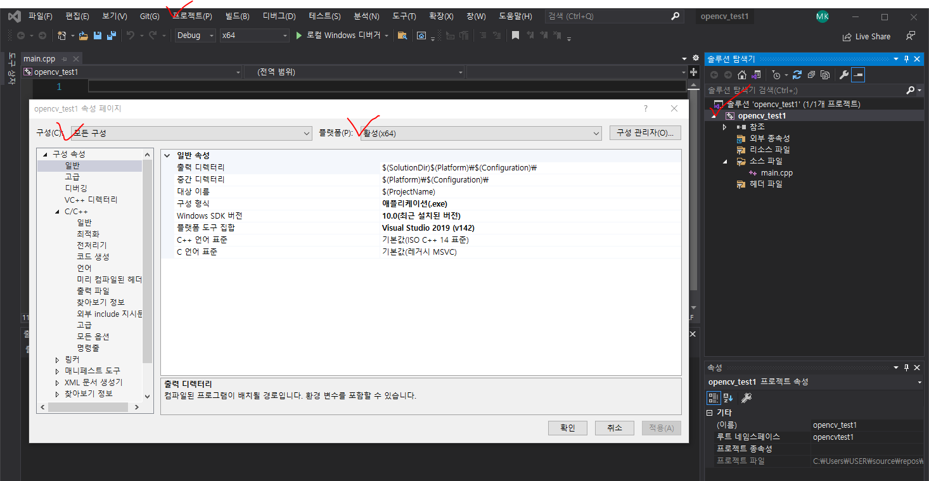929x481 pixels.
Task: Click the help question mark in property dialog
Action: pyautogui.click(x=646, y=108)
